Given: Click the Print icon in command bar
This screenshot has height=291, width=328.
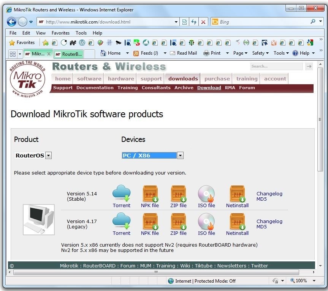Looking at the screenshot, I should [206, 53].
